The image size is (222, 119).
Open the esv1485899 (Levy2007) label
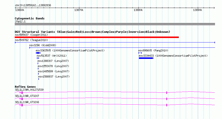pos(54,71)
